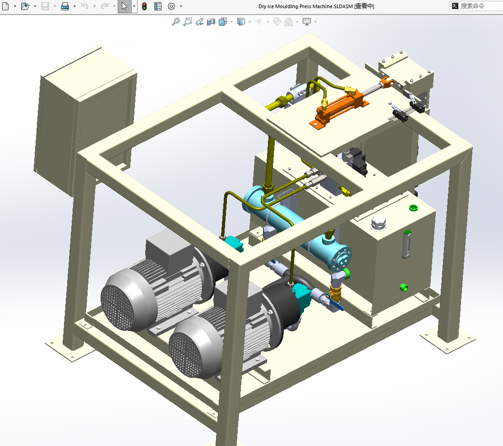This screenshot has width=503, height=446.
Task: Click the Previous View icon
Action: coord(199,22)
